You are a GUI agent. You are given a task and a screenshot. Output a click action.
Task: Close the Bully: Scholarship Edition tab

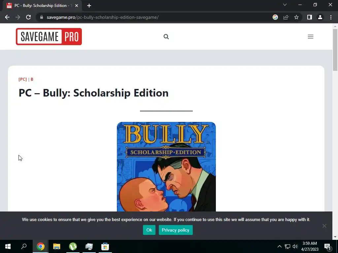click(77, 6)
